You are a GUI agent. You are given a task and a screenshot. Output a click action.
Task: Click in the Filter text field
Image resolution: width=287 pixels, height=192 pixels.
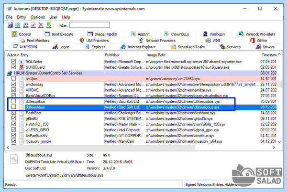pos(89,25)
